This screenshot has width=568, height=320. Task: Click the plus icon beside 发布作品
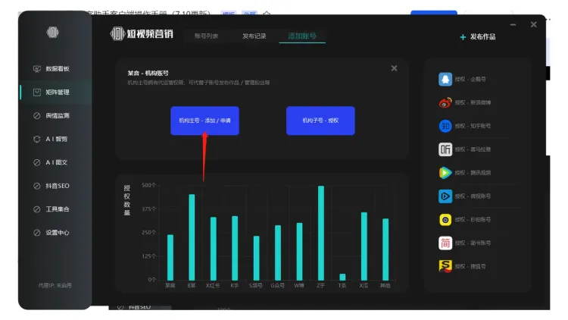[463, 37]
